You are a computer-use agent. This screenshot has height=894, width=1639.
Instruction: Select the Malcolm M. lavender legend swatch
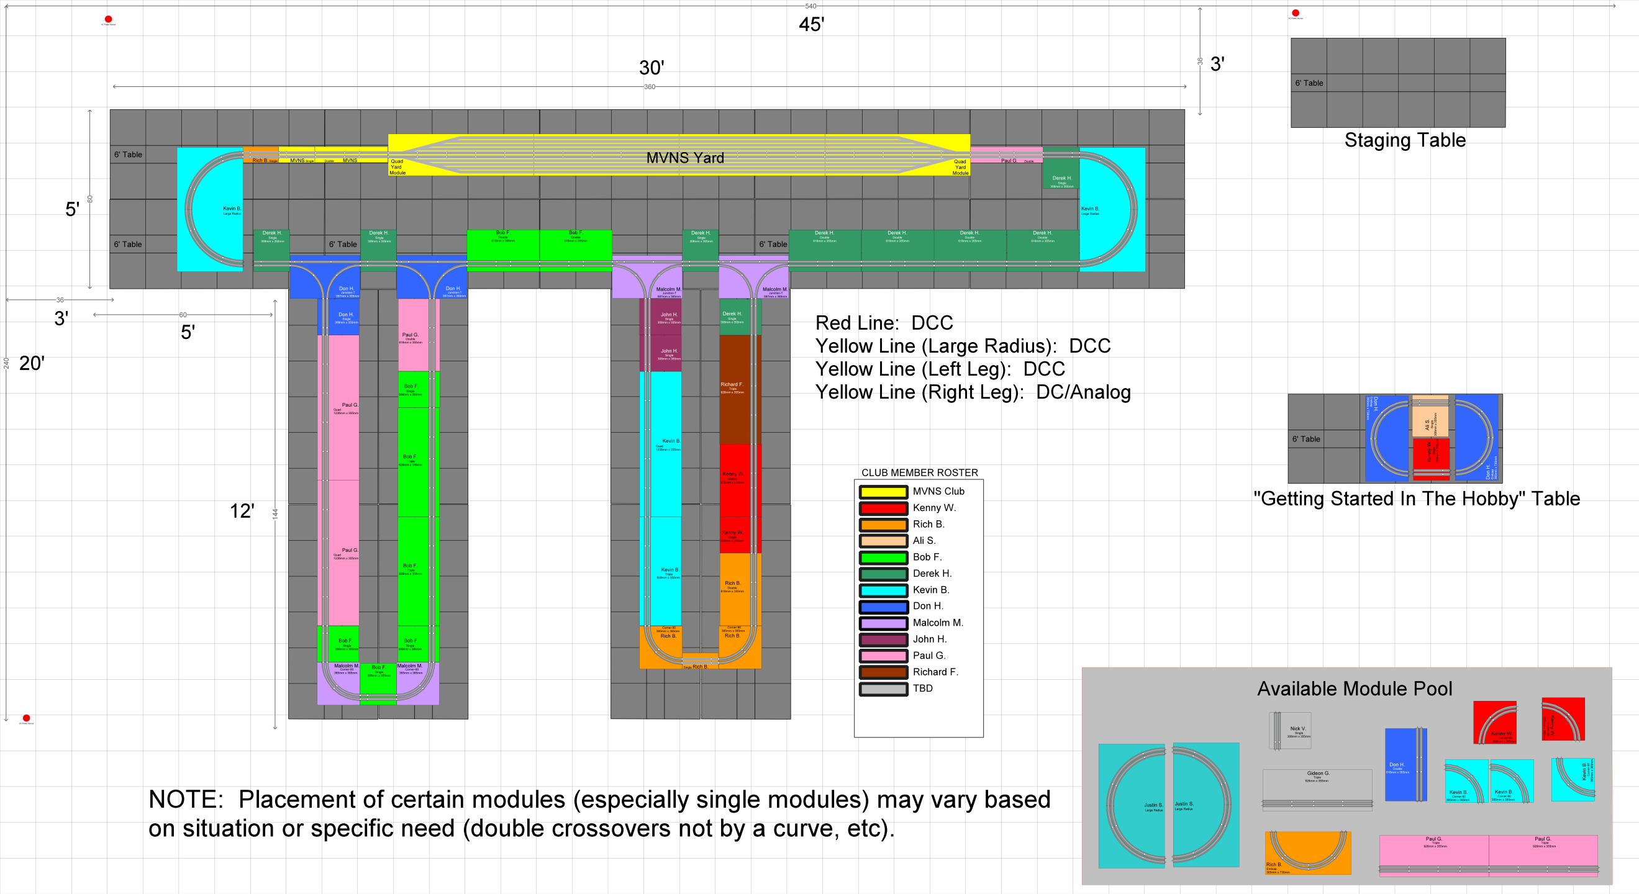click(883, 623)
